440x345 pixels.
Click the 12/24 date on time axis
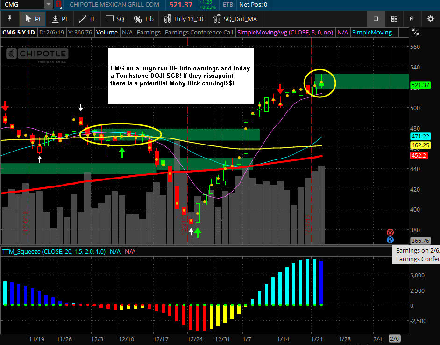pyautogui.click(x=195, y=339)
